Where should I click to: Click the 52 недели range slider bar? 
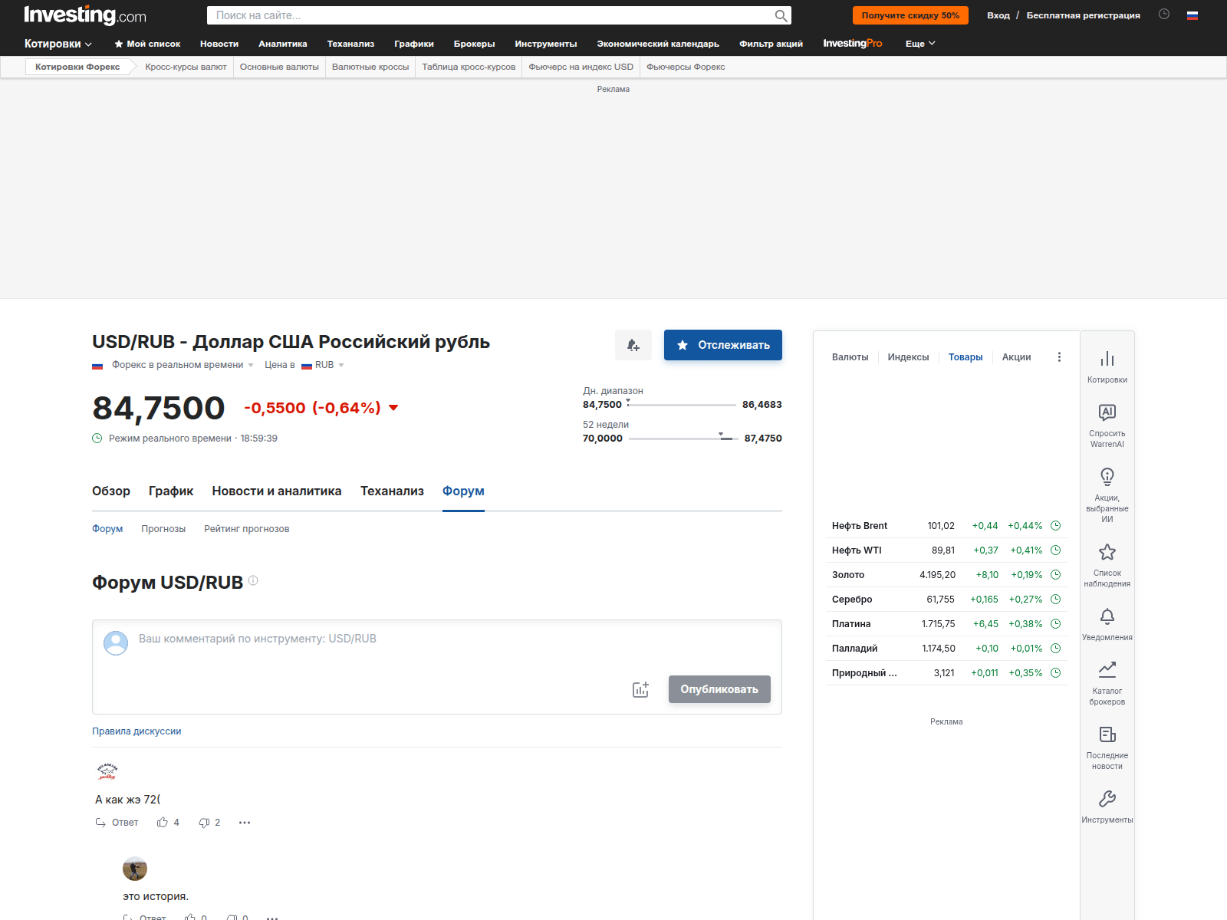point(682,439)
